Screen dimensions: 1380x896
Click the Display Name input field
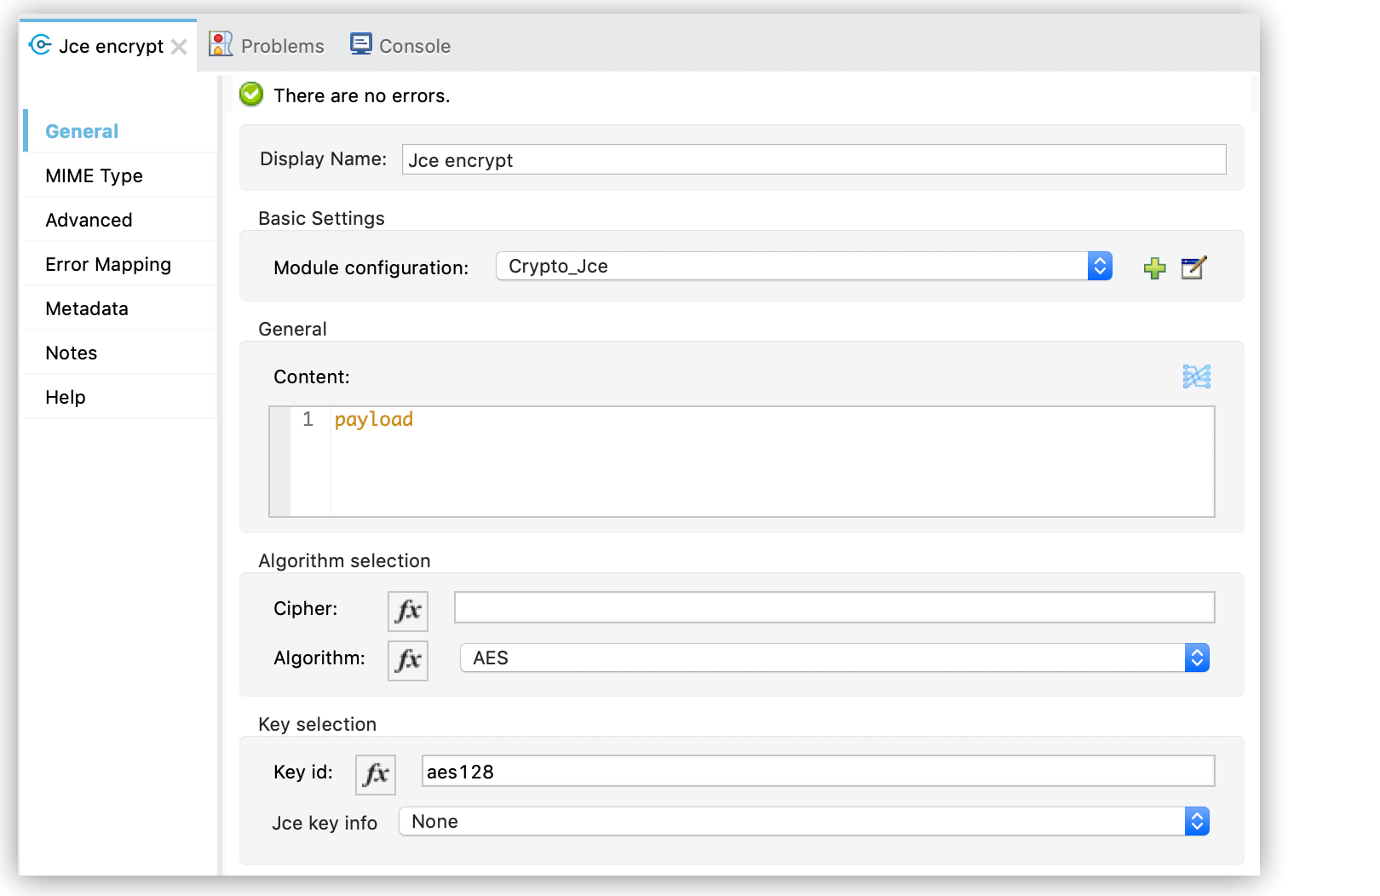point(814,159)
